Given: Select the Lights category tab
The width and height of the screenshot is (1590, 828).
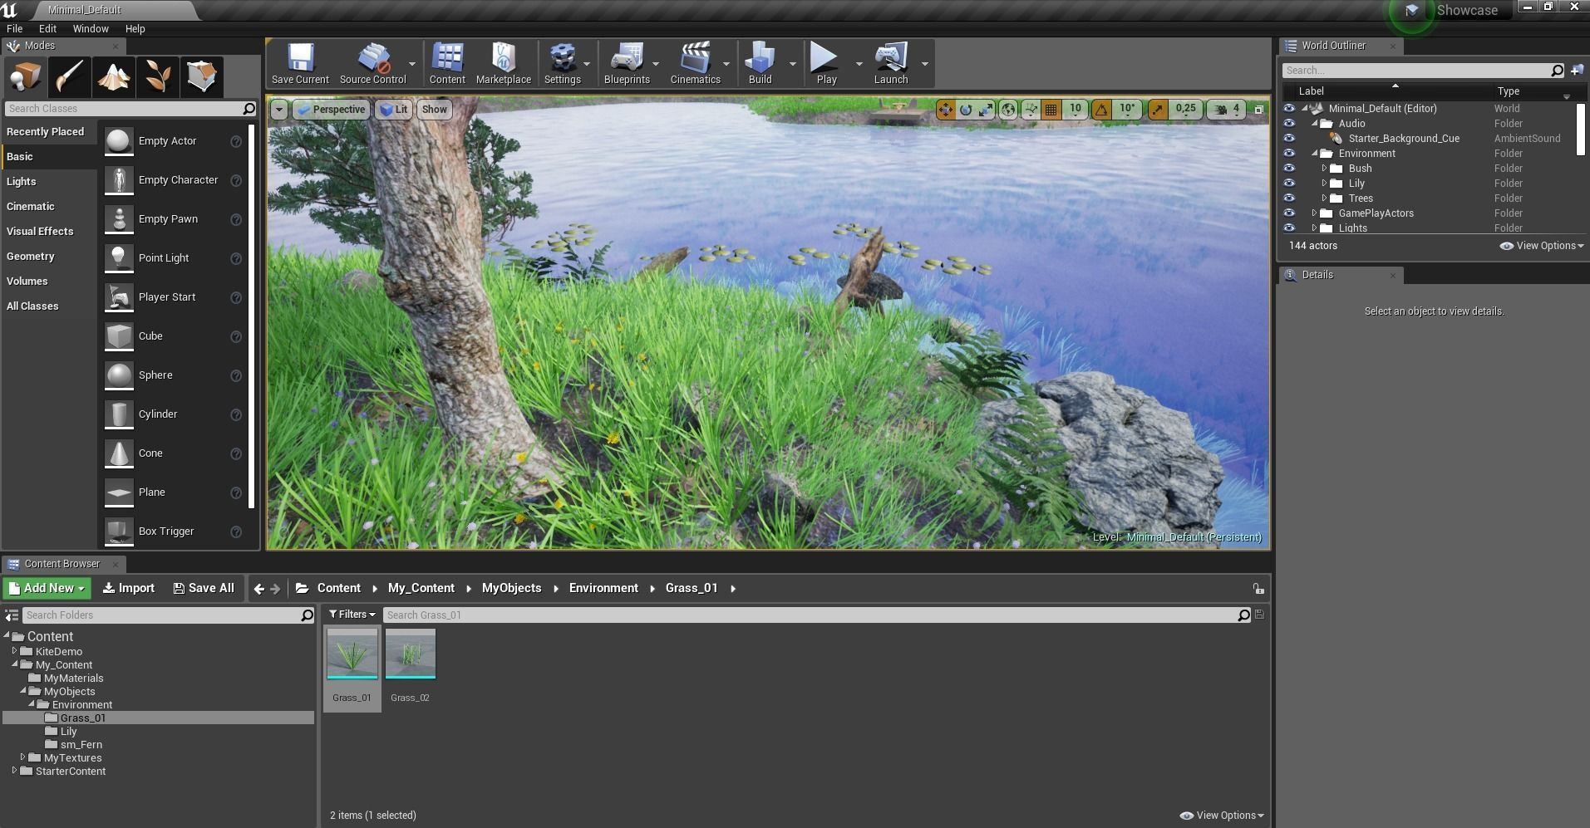Looking at the screenshot, I should [x=48, y=182].
